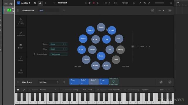The image size is (188, 105).
Task: Click the 120.00 tempo field
Action: point(125,3)
